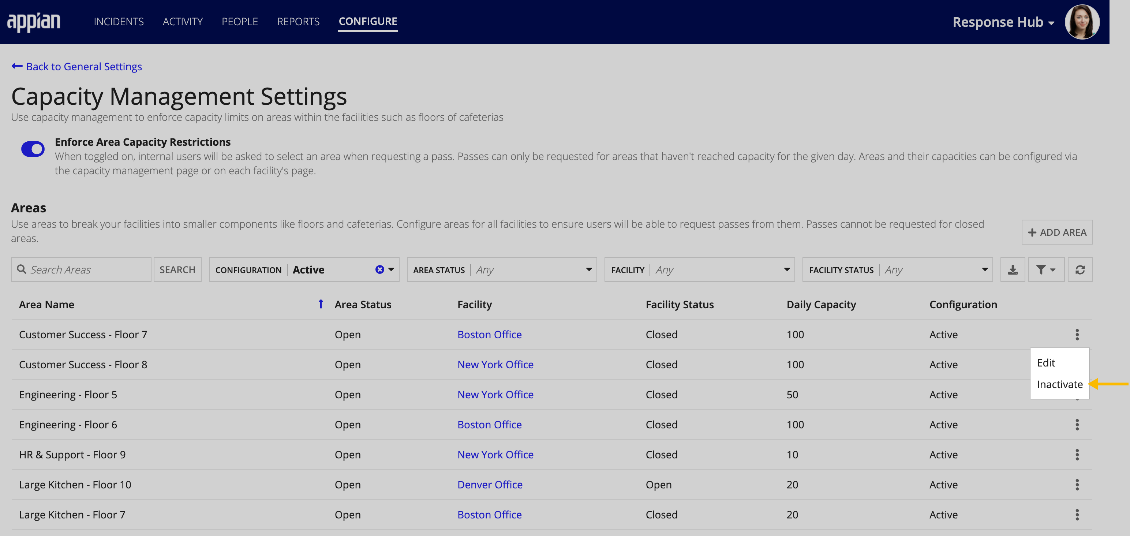1130x536 pixels.
Task: Click the Search Areas input field
Action: click(x=82, y=269)
